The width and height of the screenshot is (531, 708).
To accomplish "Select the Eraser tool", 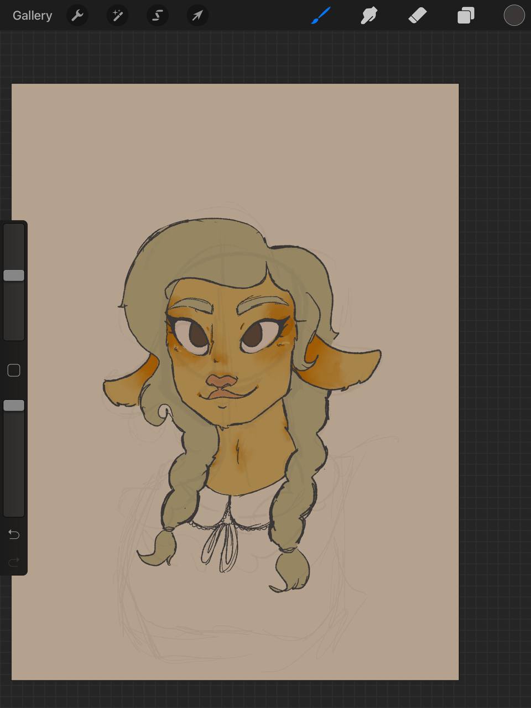I will pyautogui.click(x=417, y=15).
